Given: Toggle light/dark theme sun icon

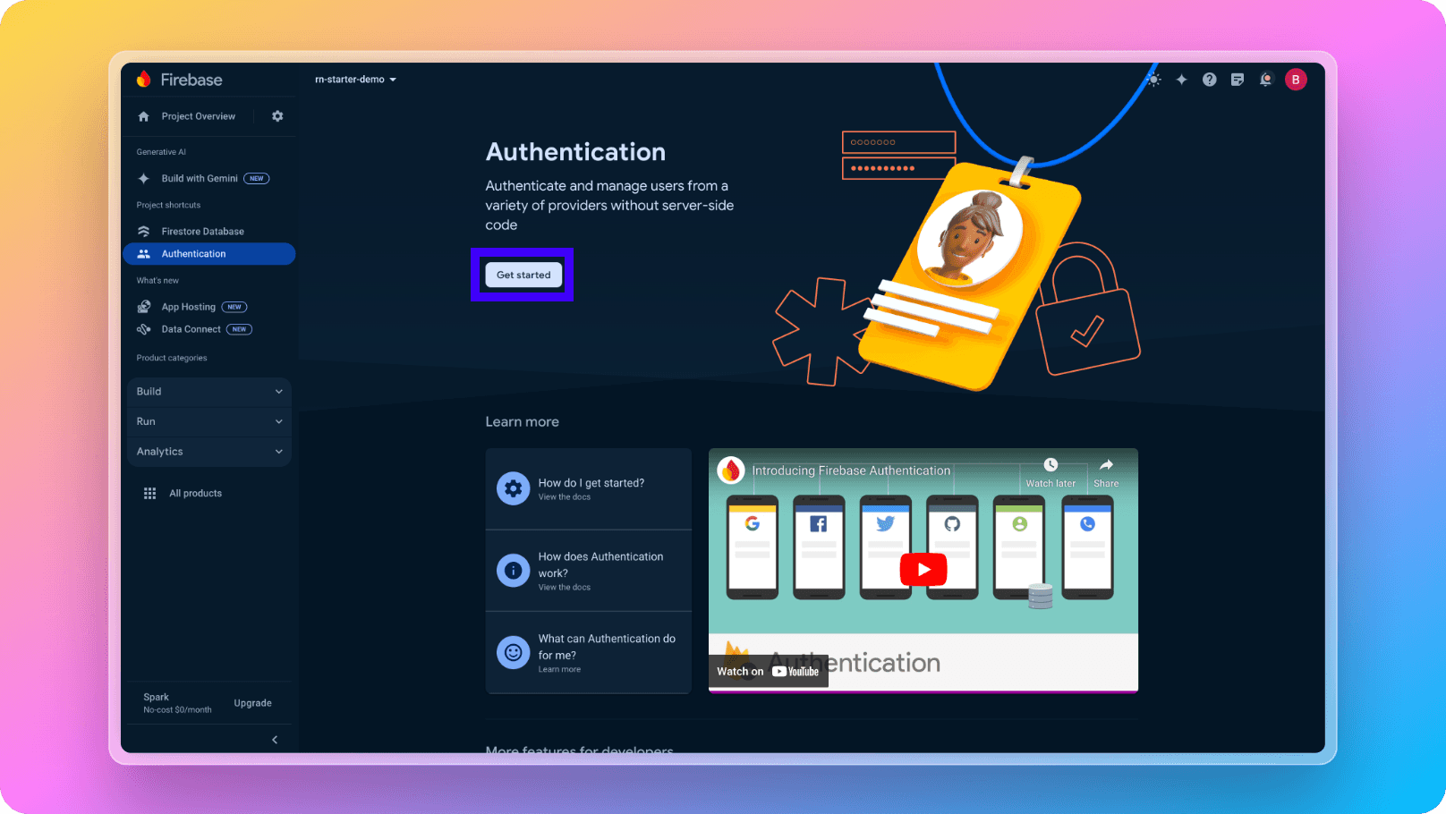Looking at the screenshot, I should [x=1154, y=80].
